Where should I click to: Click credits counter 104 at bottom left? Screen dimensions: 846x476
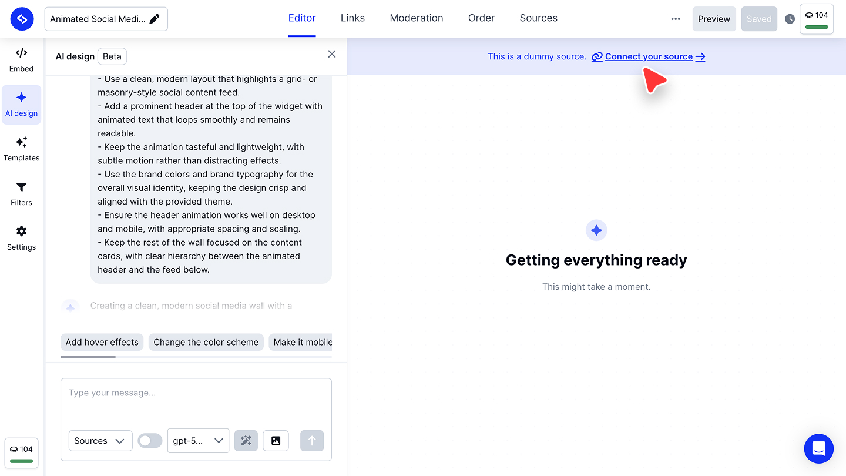(x=22, y=453)
